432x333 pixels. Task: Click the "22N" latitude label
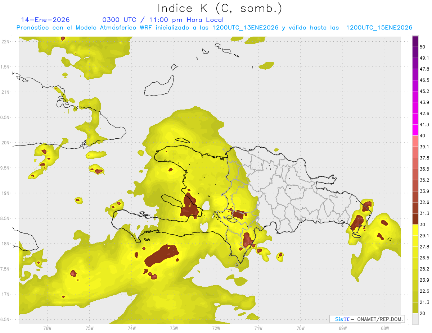[5, 41]
